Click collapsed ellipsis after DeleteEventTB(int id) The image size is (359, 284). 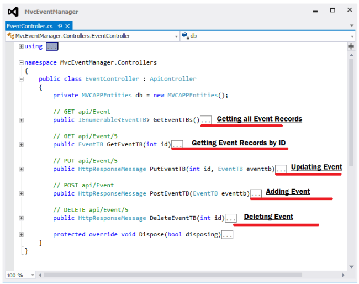click(x=231, y=218)
